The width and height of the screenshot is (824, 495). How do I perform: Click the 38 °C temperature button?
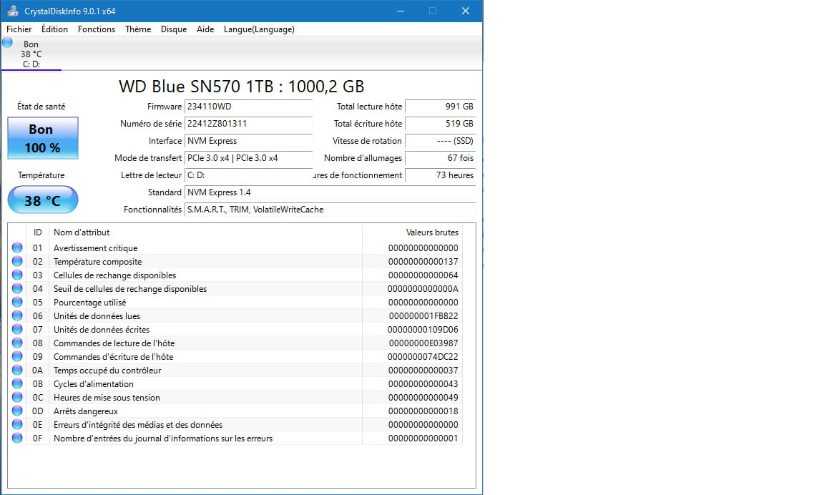pos(43,200)
